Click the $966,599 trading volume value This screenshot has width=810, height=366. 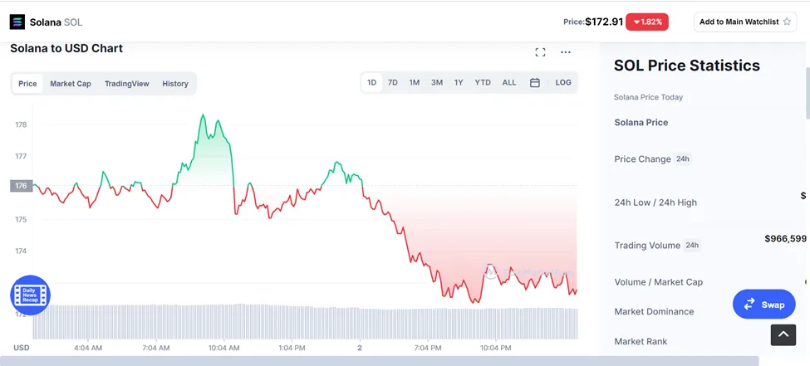coord(785,238)
